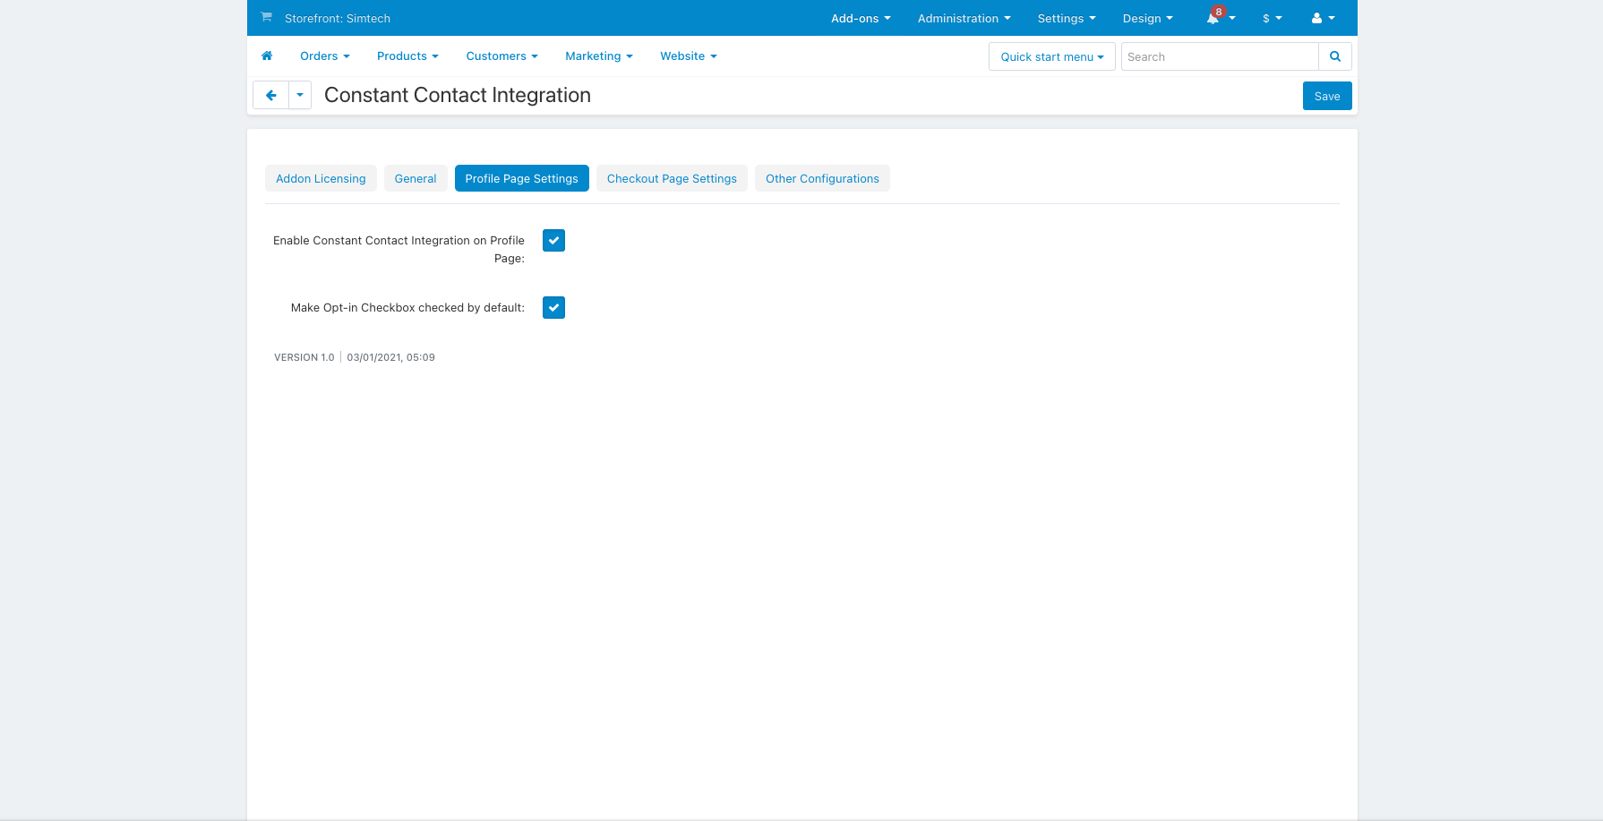The width and height of the screenshot is (1603, 821).
Task: Click the back arrow button
Action: click(270, 95)
